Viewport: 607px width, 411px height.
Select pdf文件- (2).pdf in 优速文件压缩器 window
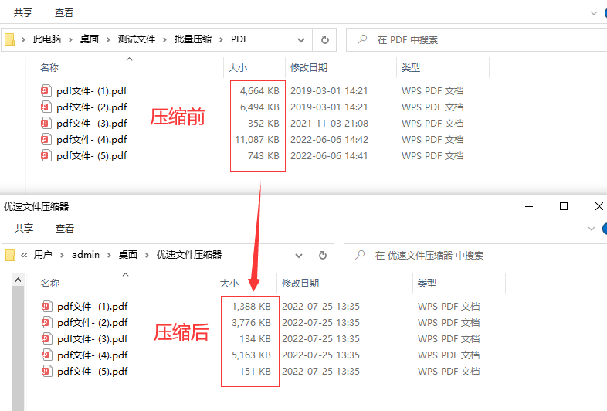pyautogui.click(x=93, y=323)
